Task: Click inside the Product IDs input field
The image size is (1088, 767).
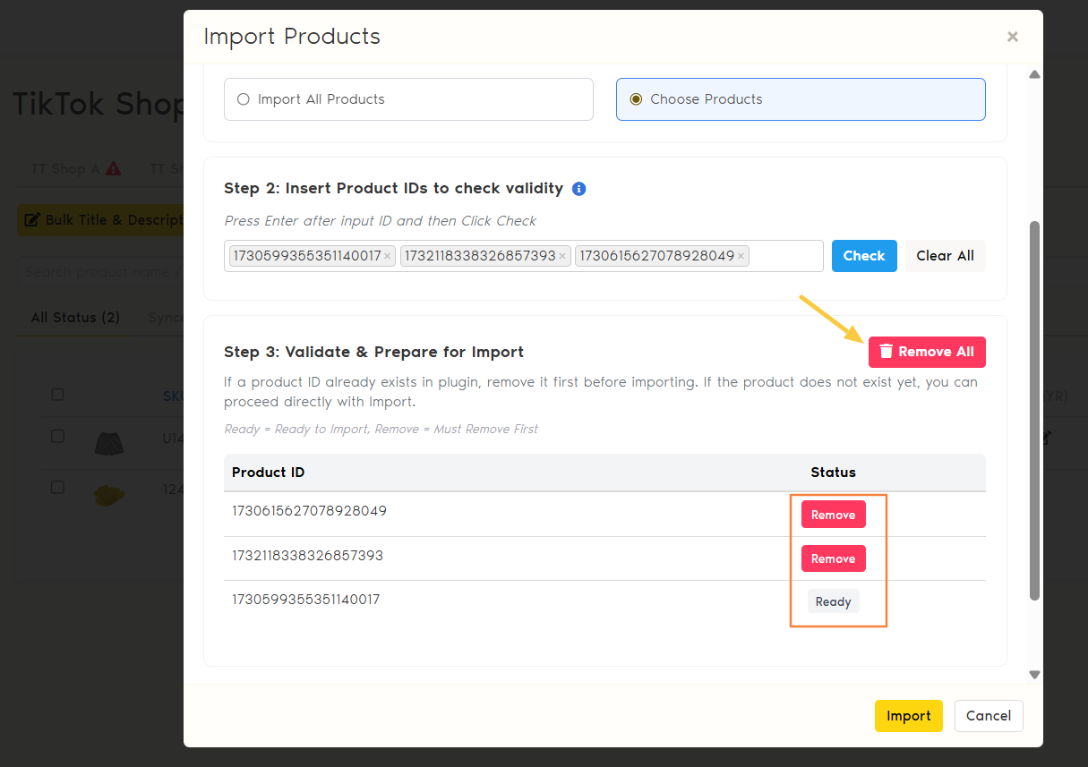Action: pyautogui.click(x=784, y=256)
